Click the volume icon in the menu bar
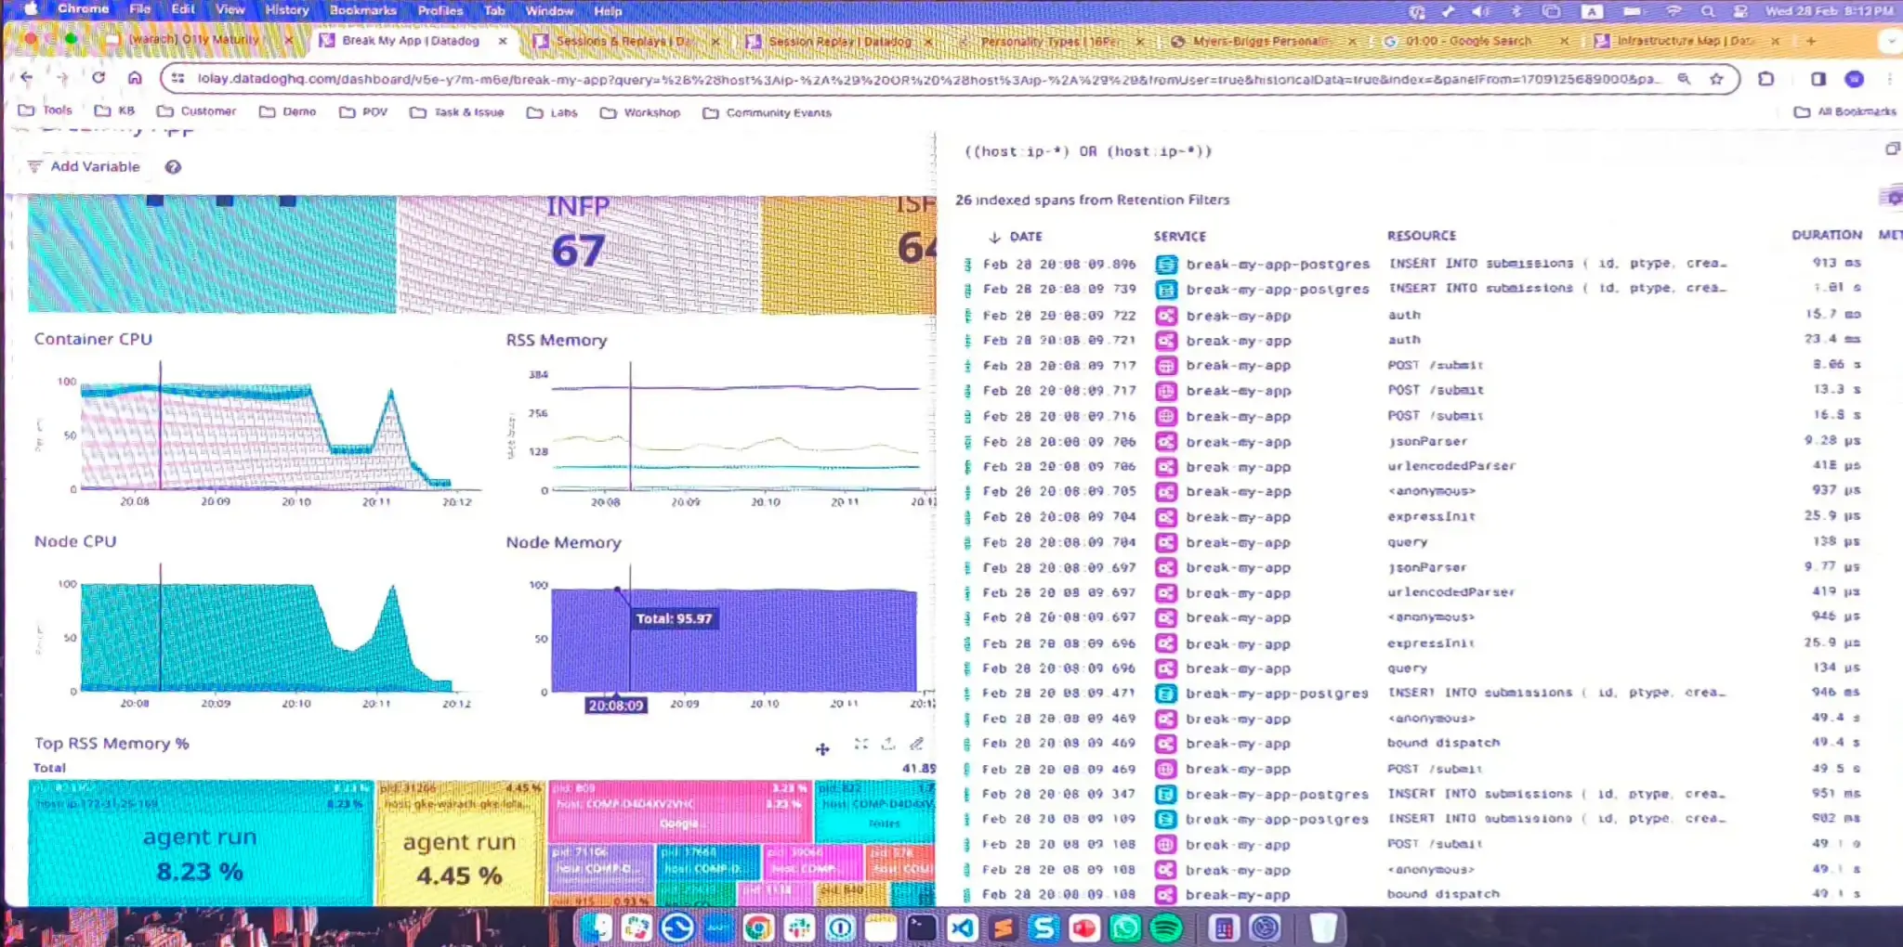Screen dimensions: 1903x947 [x=1481, y=11]
